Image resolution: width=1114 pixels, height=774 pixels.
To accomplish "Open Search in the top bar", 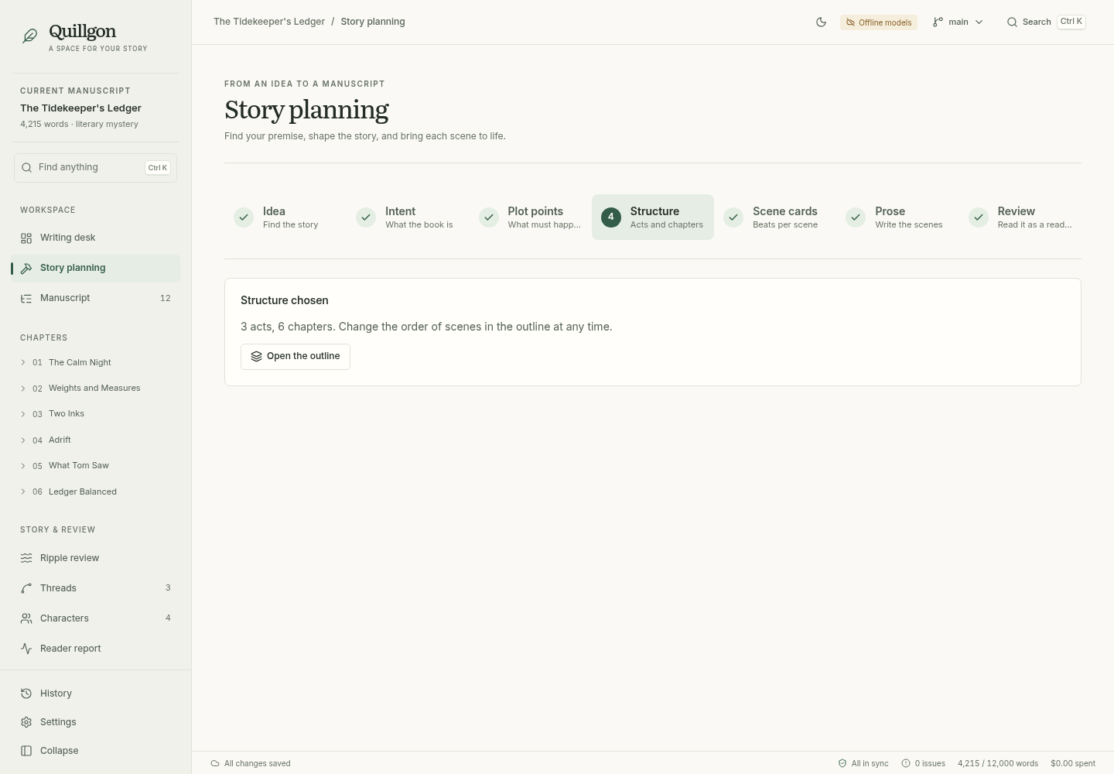I will pos(1046,22).
